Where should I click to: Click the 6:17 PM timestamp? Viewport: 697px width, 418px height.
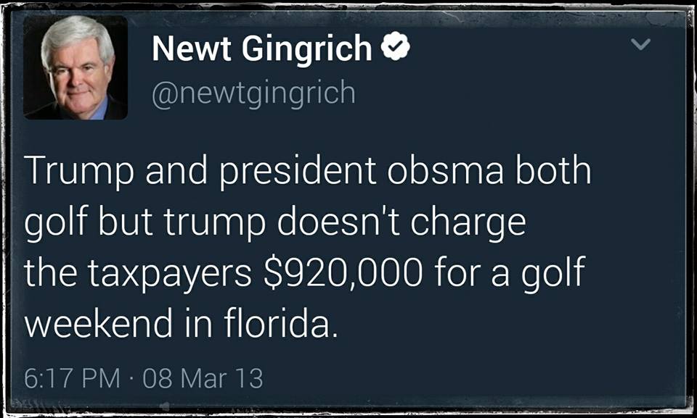(72, 378)
